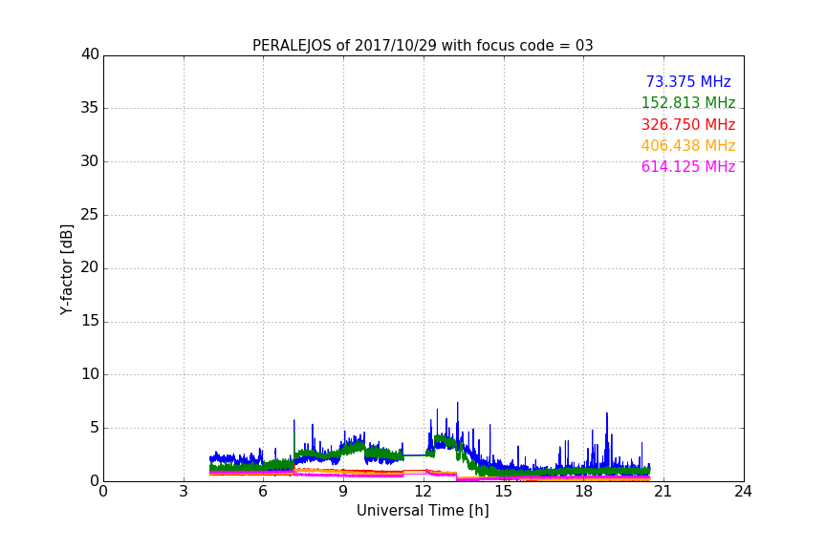
Task: Click the y-axis tick label 35
Action: (x=90, y=108)
